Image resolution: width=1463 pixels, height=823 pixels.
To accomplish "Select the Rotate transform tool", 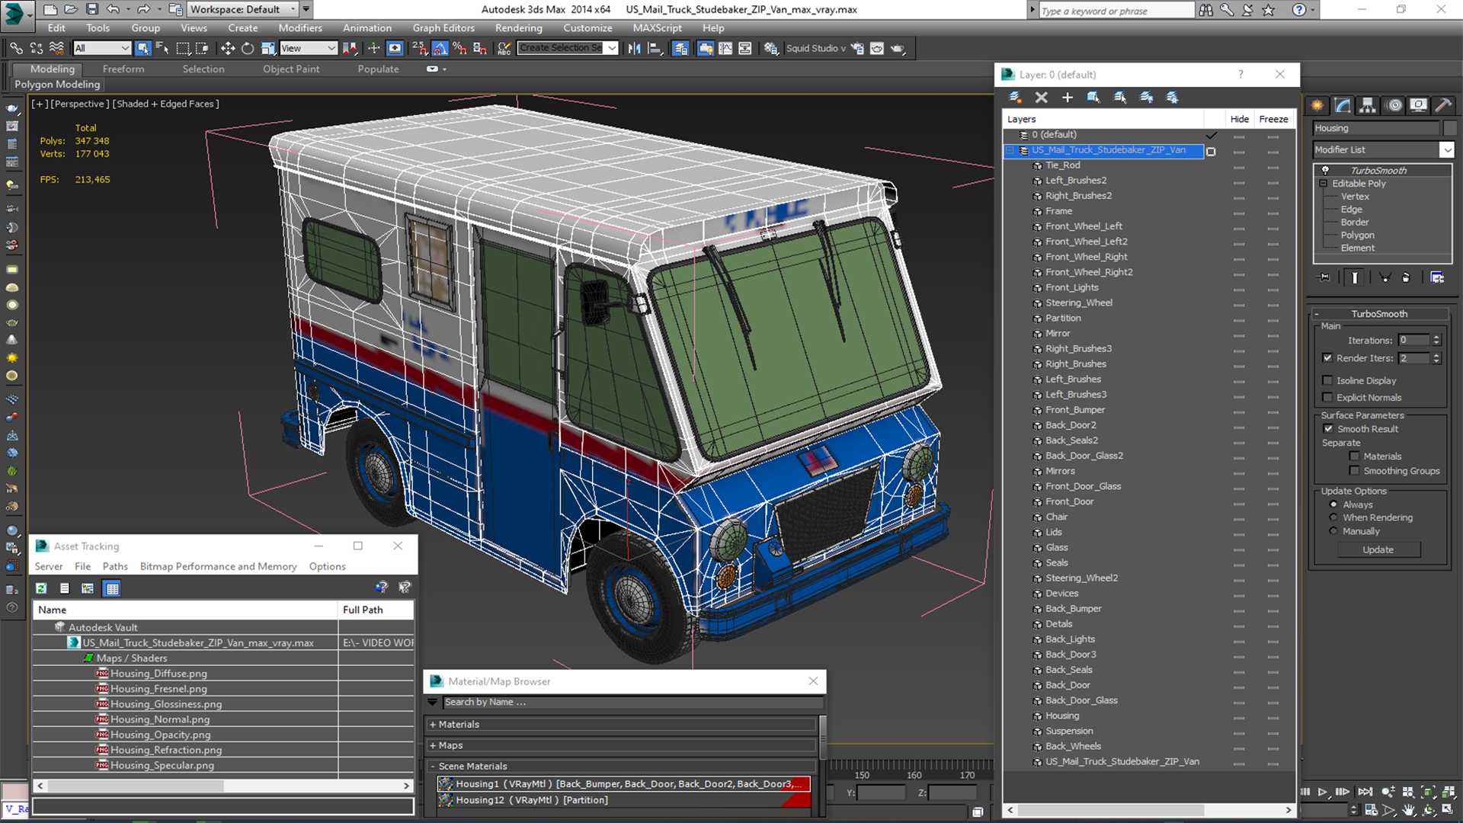I will coord(248,48).
